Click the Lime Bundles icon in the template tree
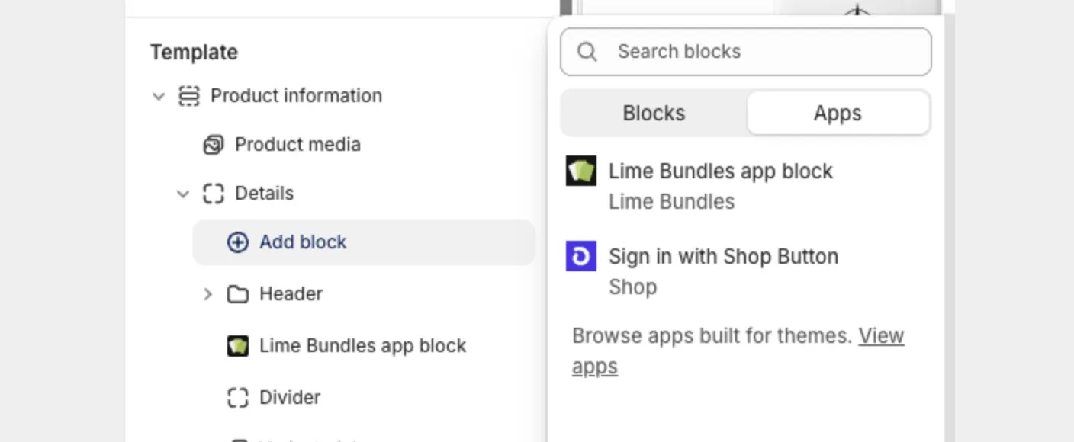The image size is (1074, 442). (238, 346)
